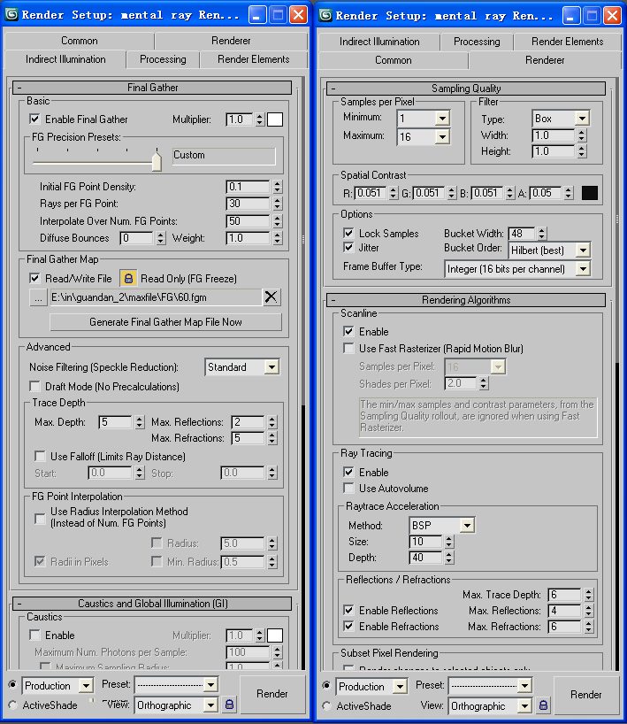Open the Bucket Order Hilbert dropdown
627x724 pixels.
tap(583, 250)
